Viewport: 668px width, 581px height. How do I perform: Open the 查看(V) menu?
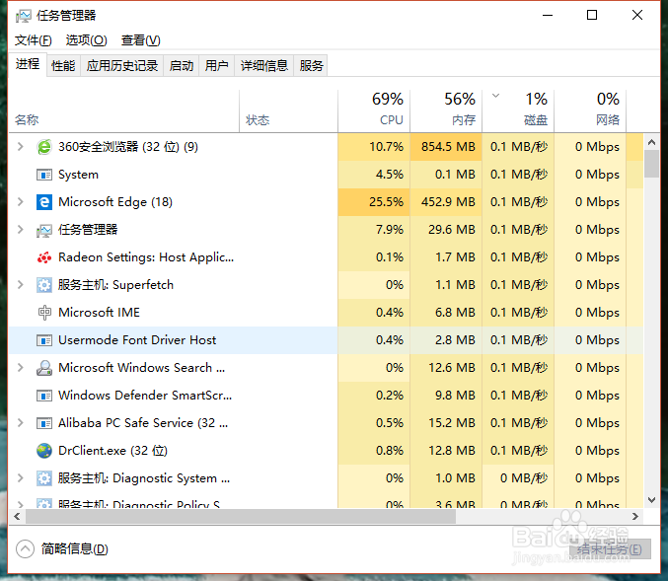tap(141, 40)
